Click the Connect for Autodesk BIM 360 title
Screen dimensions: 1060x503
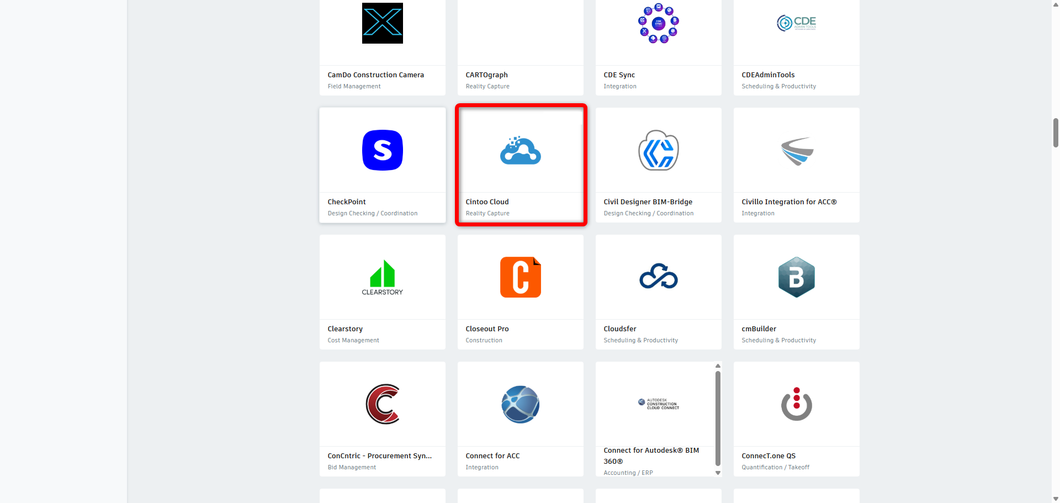point(651,456)
